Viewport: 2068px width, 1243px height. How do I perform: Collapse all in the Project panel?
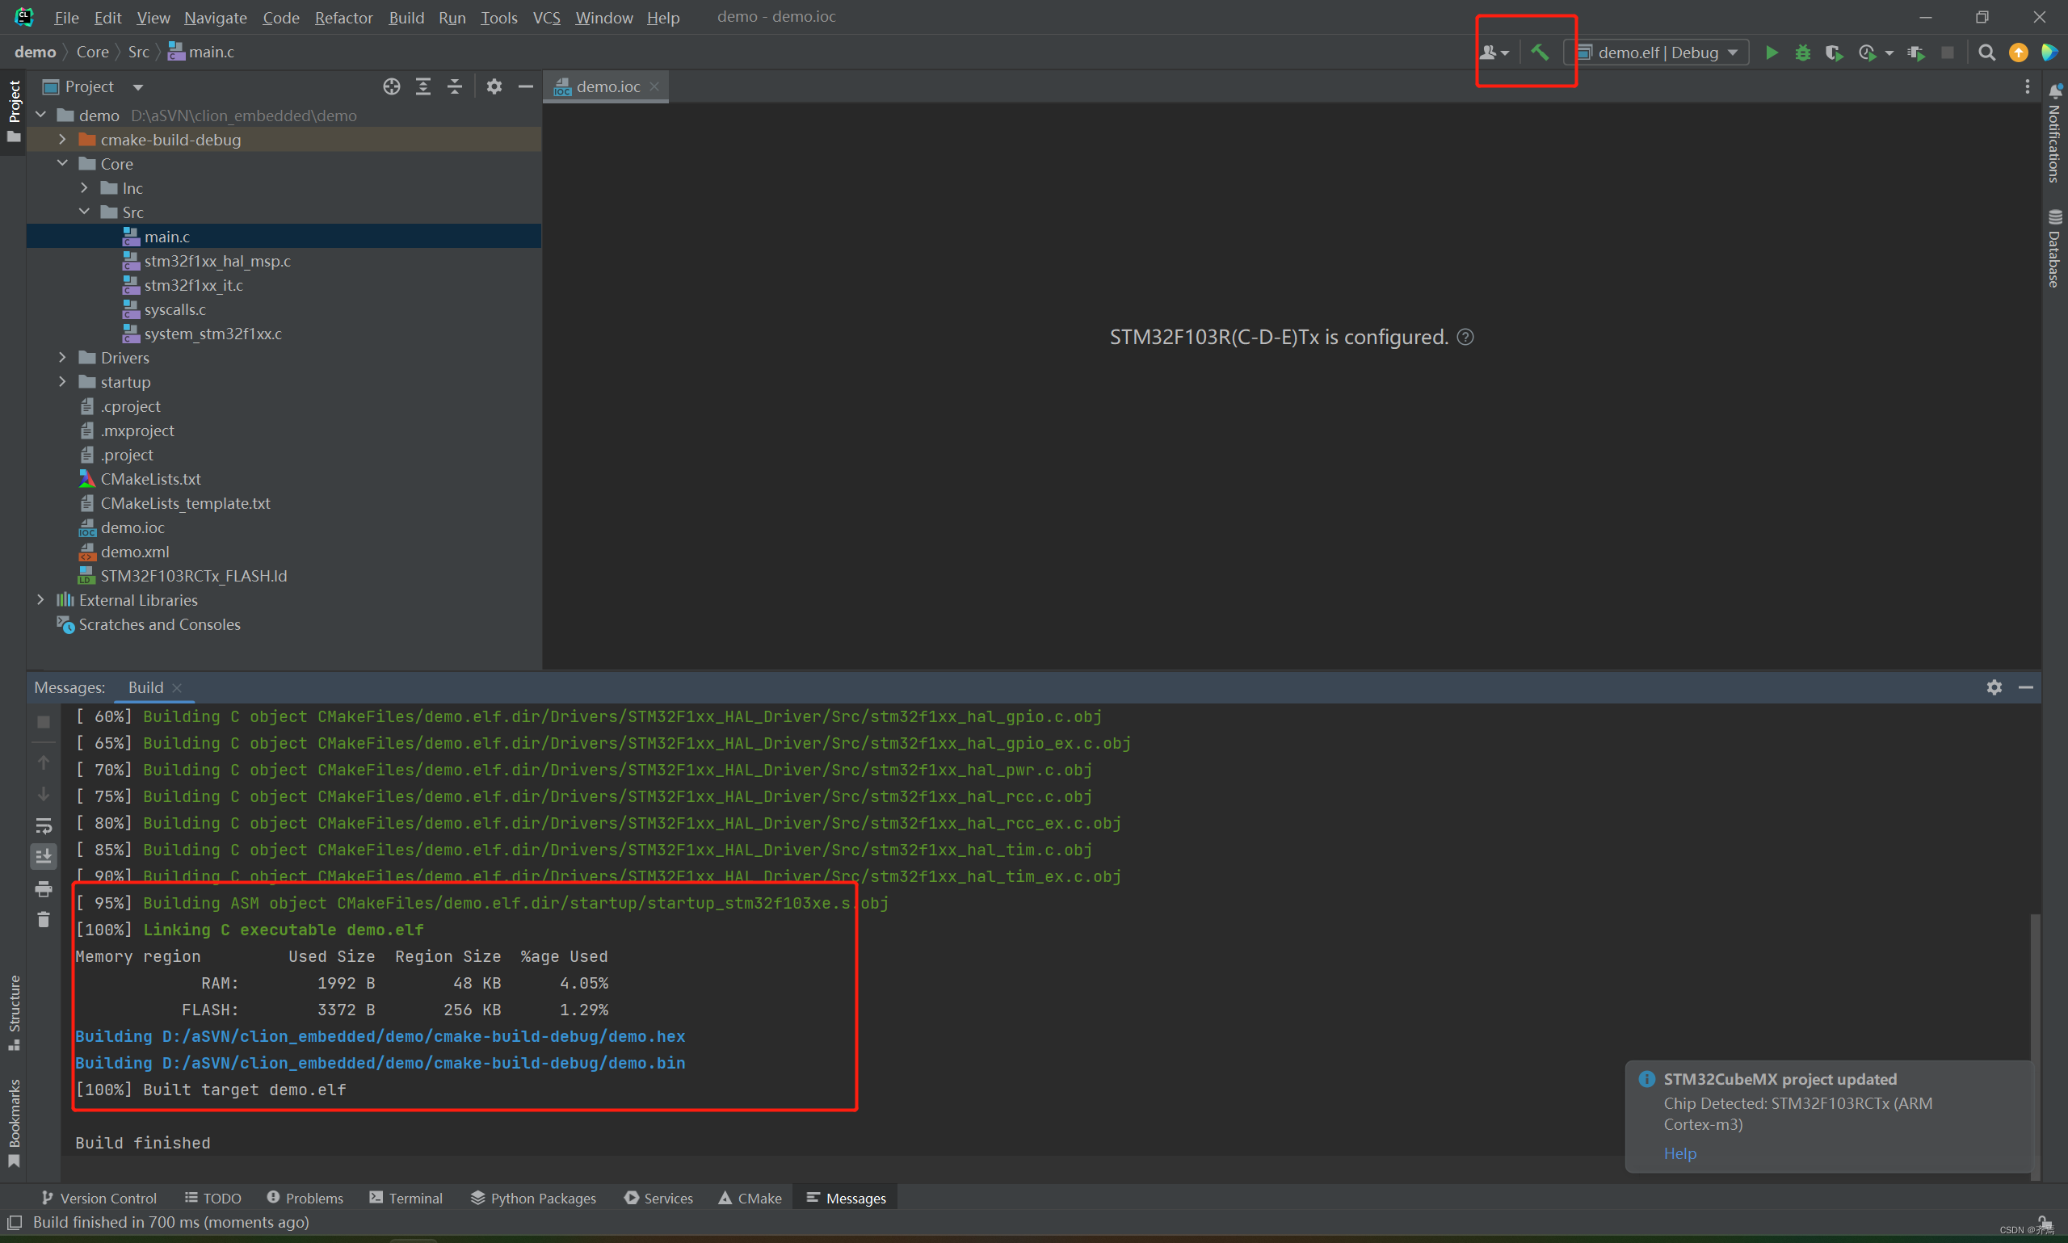[455, 86]
